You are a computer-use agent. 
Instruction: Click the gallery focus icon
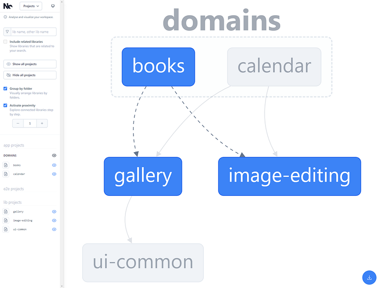[x=6, y=211]
